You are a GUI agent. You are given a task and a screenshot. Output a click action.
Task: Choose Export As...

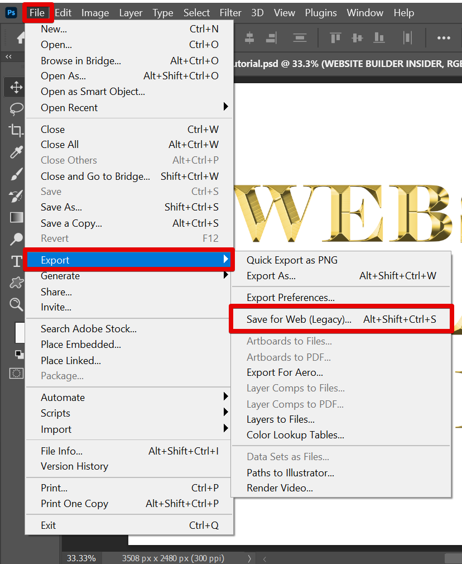341,276
